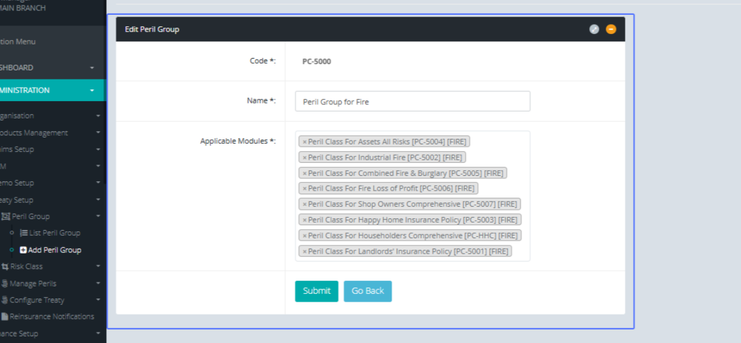This screenshot has height=343, width=741.
Task: Click the orange collapse icon in panel header
Action: click(611, 29)
